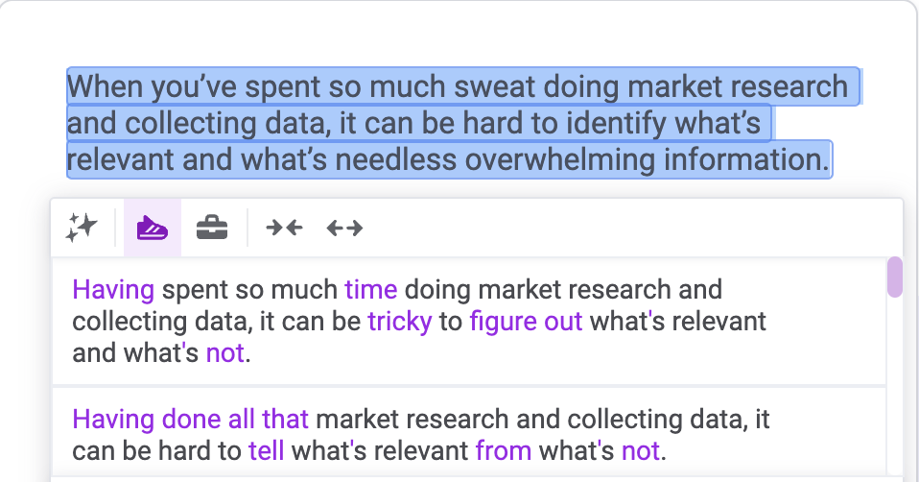The height and width of the screenshot is (482, 919).
Task: Click "not" at end of first suggestion
Action: [x=225, y=353]
